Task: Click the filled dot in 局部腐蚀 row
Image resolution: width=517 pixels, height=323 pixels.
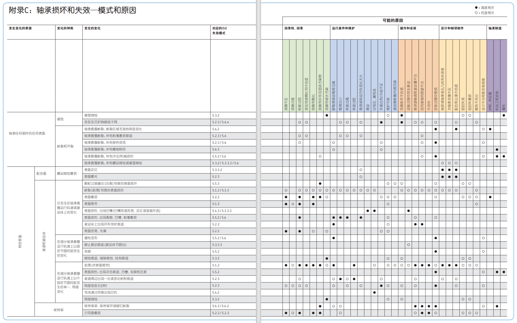Action: 327,299
